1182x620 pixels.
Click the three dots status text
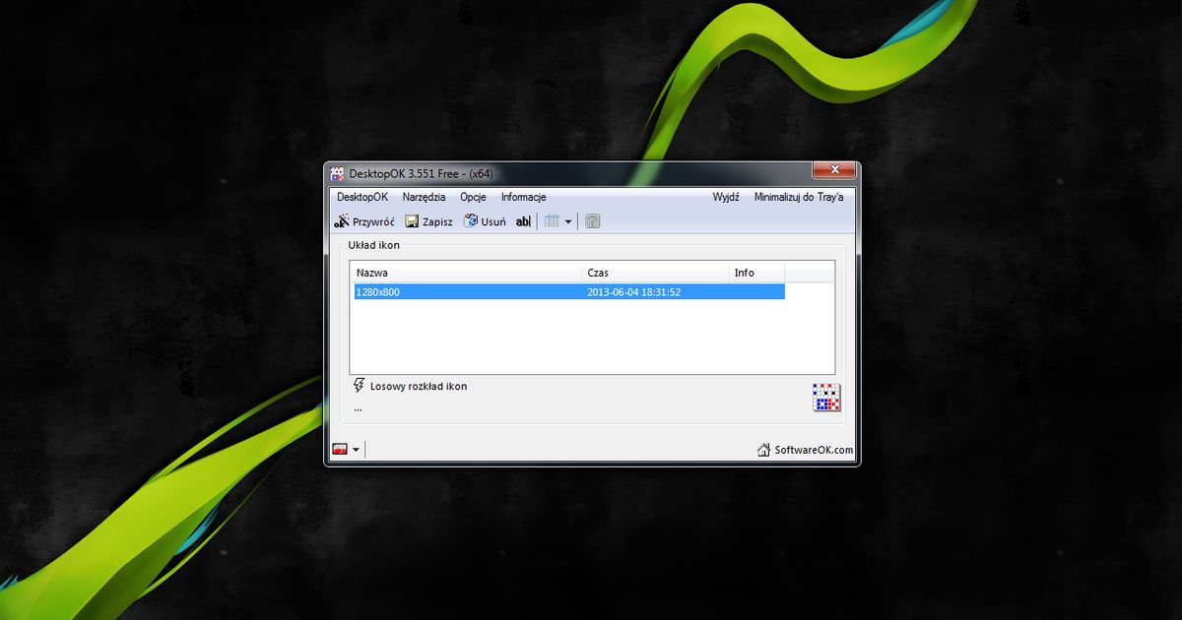[x=358, y=407]
